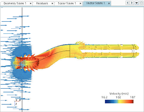Select the Scalar Scene 1 tab

pyautogui.click(x=67, y=3)
